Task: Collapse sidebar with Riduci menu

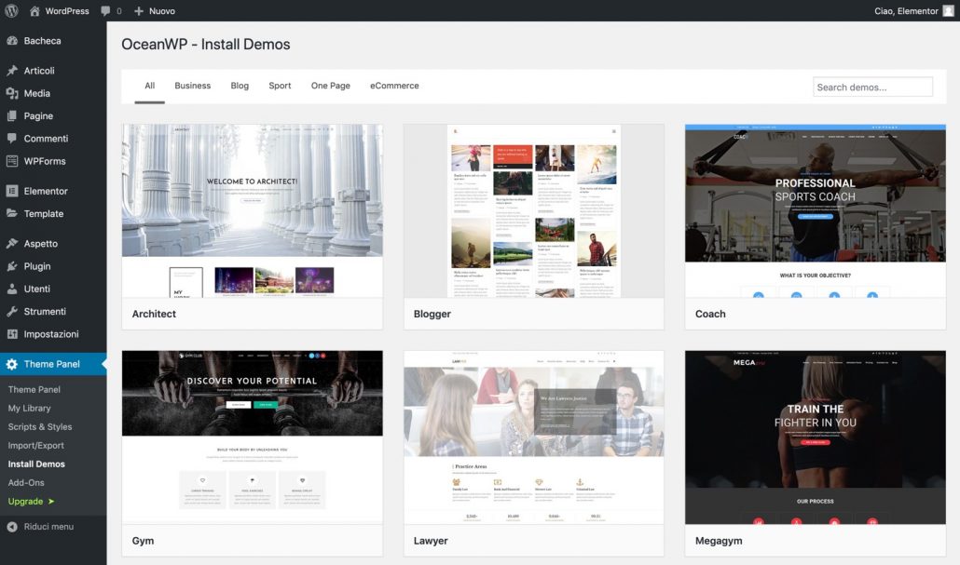Action: [40, 527]
